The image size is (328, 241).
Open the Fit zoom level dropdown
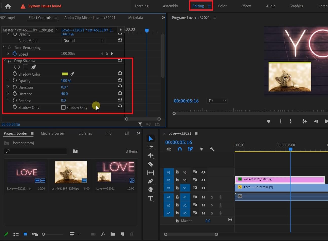point(217,101)
